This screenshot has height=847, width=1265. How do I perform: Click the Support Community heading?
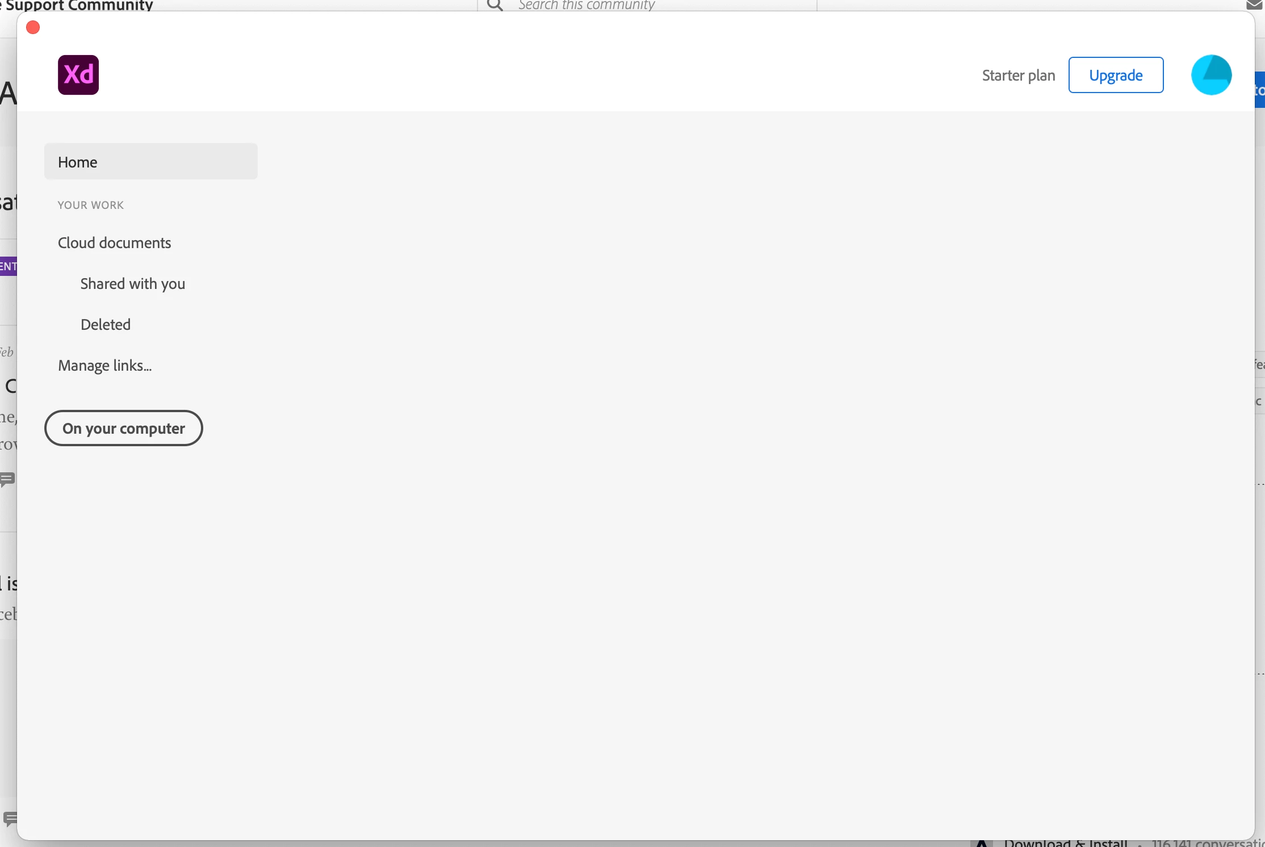click(x=79, y=5)
